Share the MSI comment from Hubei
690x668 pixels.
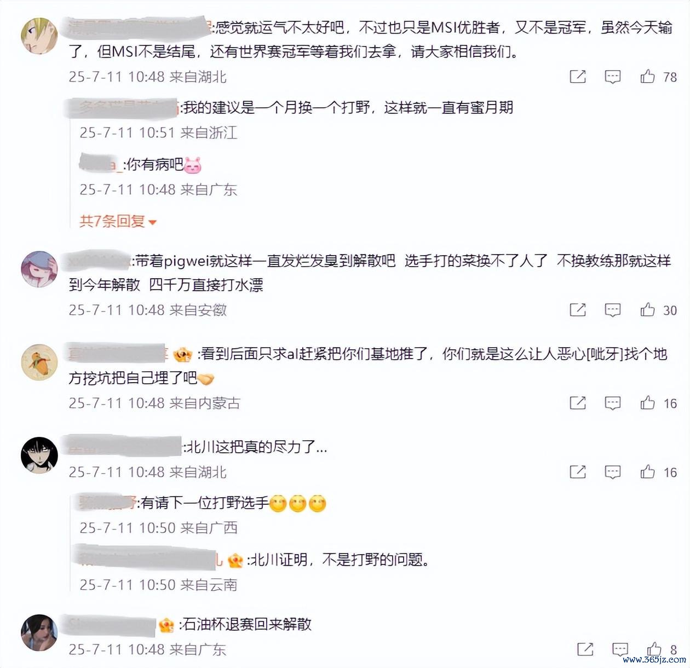(578, 77)
